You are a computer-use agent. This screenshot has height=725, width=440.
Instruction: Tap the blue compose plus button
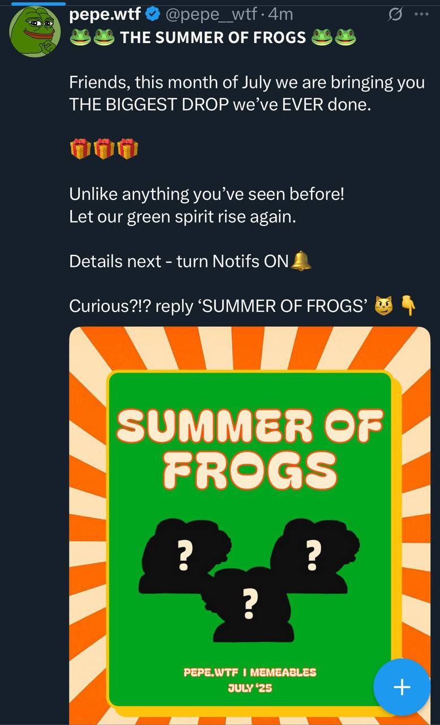(402, 687)
